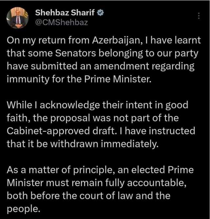This screenshot has width=210, height=219.
Task: Open Shehbaz Sharif's profile picture
Action: pos(18,19)
